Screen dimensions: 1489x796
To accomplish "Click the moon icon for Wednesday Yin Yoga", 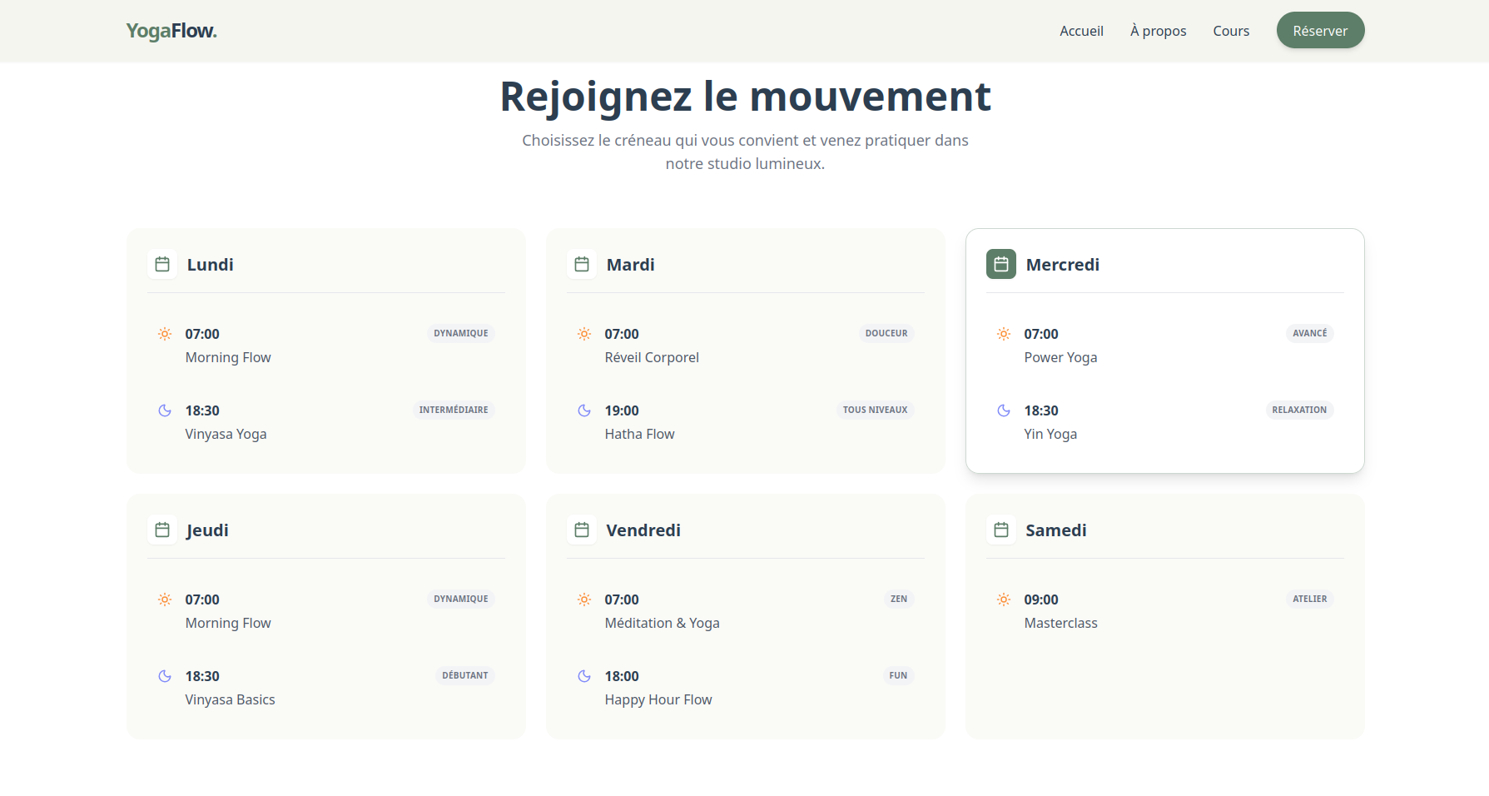I will (1004, 411).
